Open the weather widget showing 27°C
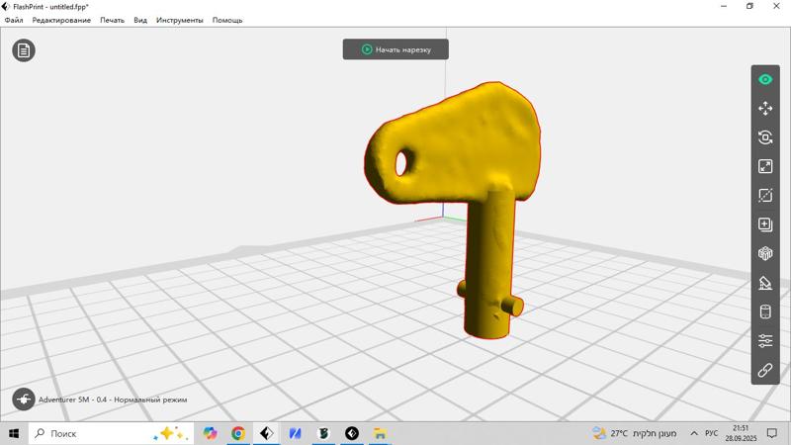Image resolution: width=791 pixels, height=445 pixels. [635, 433]
